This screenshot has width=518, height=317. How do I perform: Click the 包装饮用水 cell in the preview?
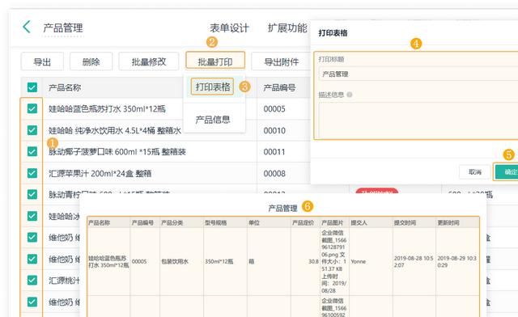[x=175, y=261]
